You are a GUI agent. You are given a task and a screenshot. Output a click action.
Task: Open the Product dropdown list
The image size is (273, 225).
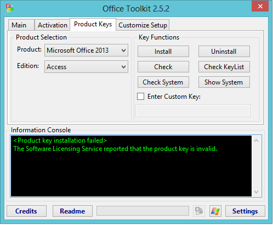click(86, 50)
